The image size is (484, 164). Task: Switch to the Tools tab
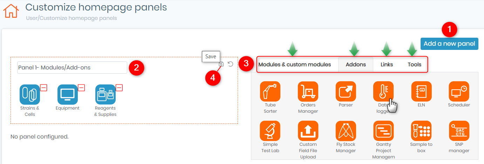(414, 65)
